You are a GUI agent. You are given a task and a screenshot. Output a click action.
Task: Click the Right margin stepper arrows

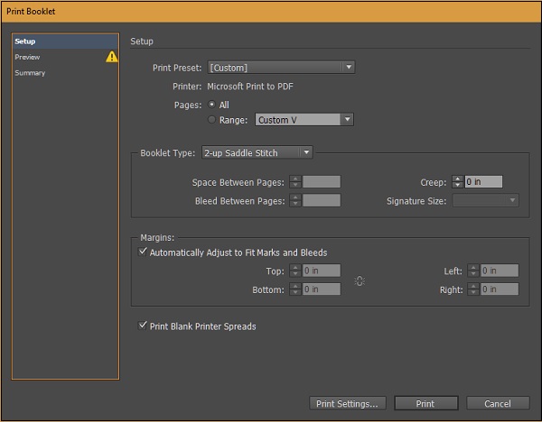pos(473,289)
